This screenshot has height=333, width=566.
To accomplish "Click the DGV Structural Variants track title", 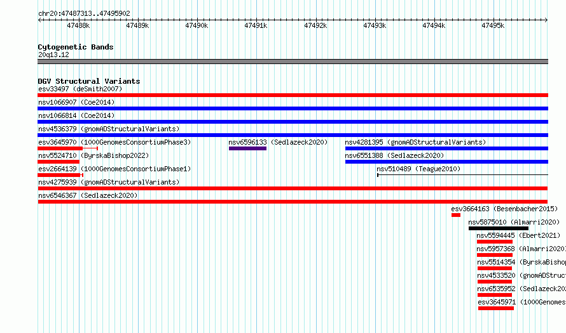I will click(89, 81).
